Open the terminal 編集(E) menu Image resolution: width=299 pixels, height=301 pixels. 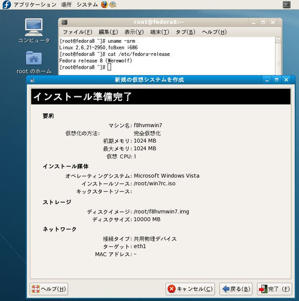click(108, 32)
